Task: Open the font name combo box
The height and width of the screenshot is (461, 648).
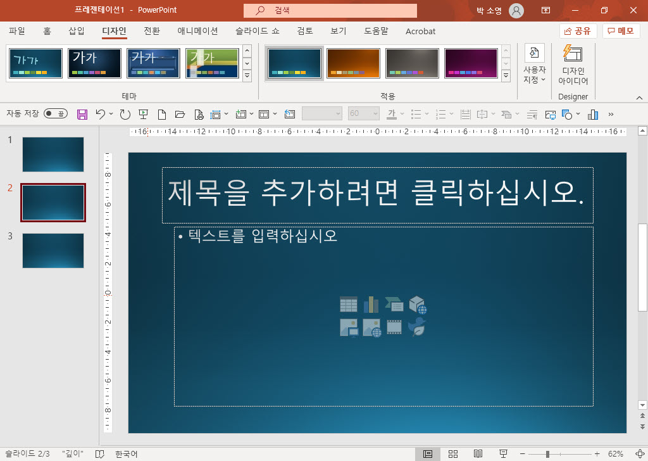Action: tap(322, 114)
